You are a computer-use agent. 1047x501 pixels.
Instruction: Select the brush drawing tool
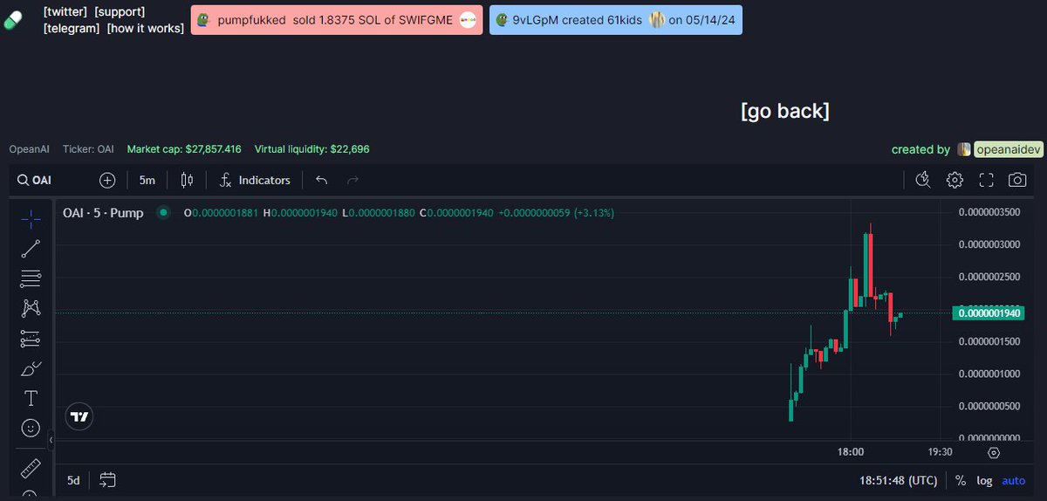pos(31,368)
